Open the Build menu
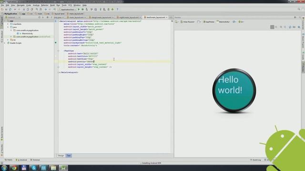Image resolution: width=305 pixels, height=171 pixels. (x=52, y=5)
